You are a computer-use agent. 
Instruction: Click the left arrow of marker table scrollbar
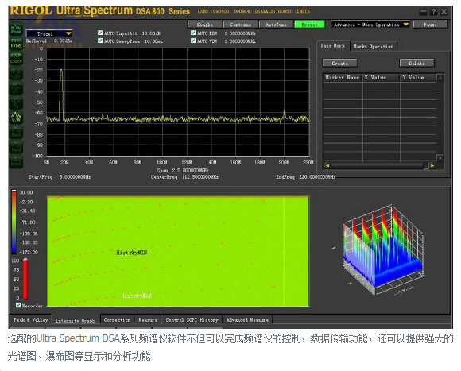(x=327, y=166)
